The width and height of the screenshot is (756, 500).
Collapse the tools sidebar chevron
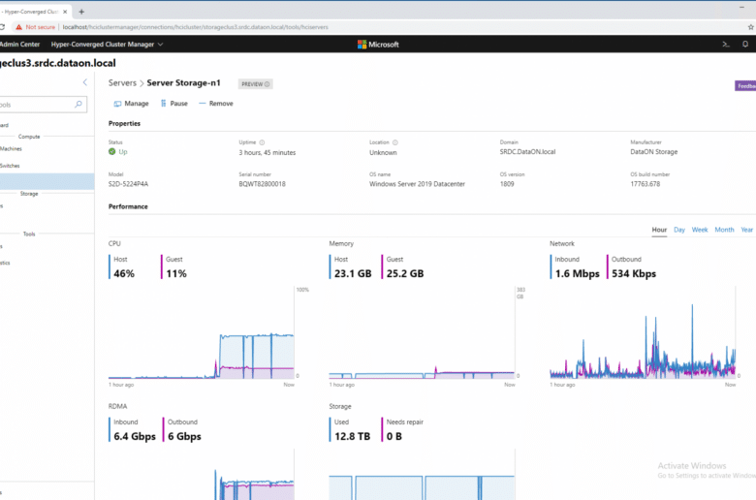(85, 82)
